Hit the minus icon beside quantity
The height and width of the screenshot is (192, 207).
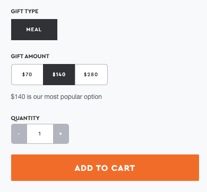19,134
